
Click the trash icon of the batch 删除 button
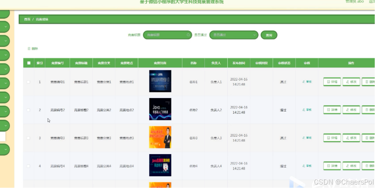(x=29, y=49)
